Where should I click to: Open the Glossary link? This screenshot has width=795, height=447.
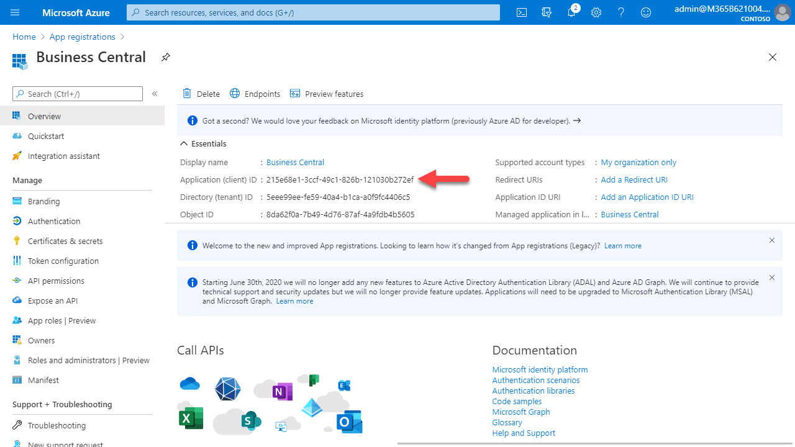(507, 422)
